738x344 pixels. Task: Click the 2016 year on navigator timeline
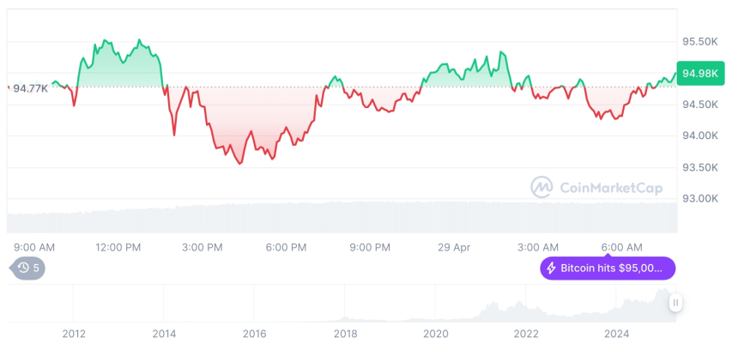pos(254,334)
